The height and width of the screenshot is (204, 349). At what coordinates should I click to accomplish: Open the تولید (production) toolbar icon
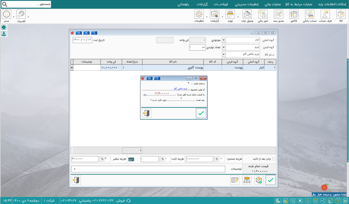pos(230,14)
